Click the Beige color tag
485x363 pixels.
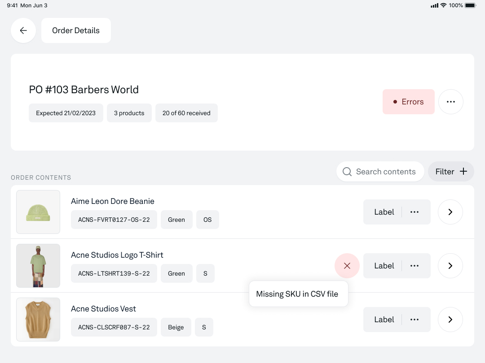(176, 327)
